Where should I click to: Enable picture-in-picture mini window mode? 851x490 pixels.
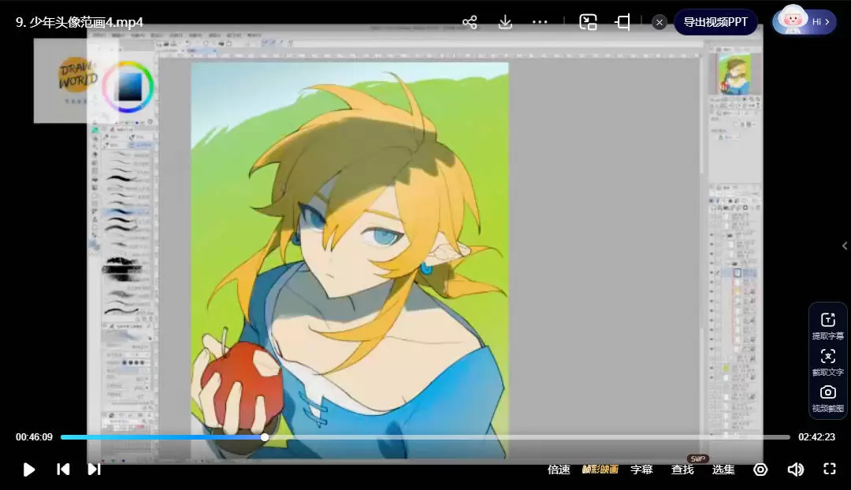pyautogui.click(x=588, y=22)
